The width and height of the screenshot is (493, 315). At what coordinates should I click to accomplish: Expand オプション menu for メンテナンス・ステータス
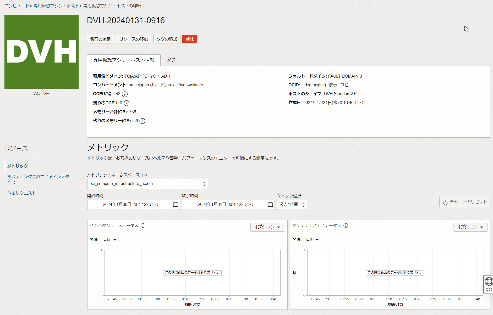coord(470,227)
